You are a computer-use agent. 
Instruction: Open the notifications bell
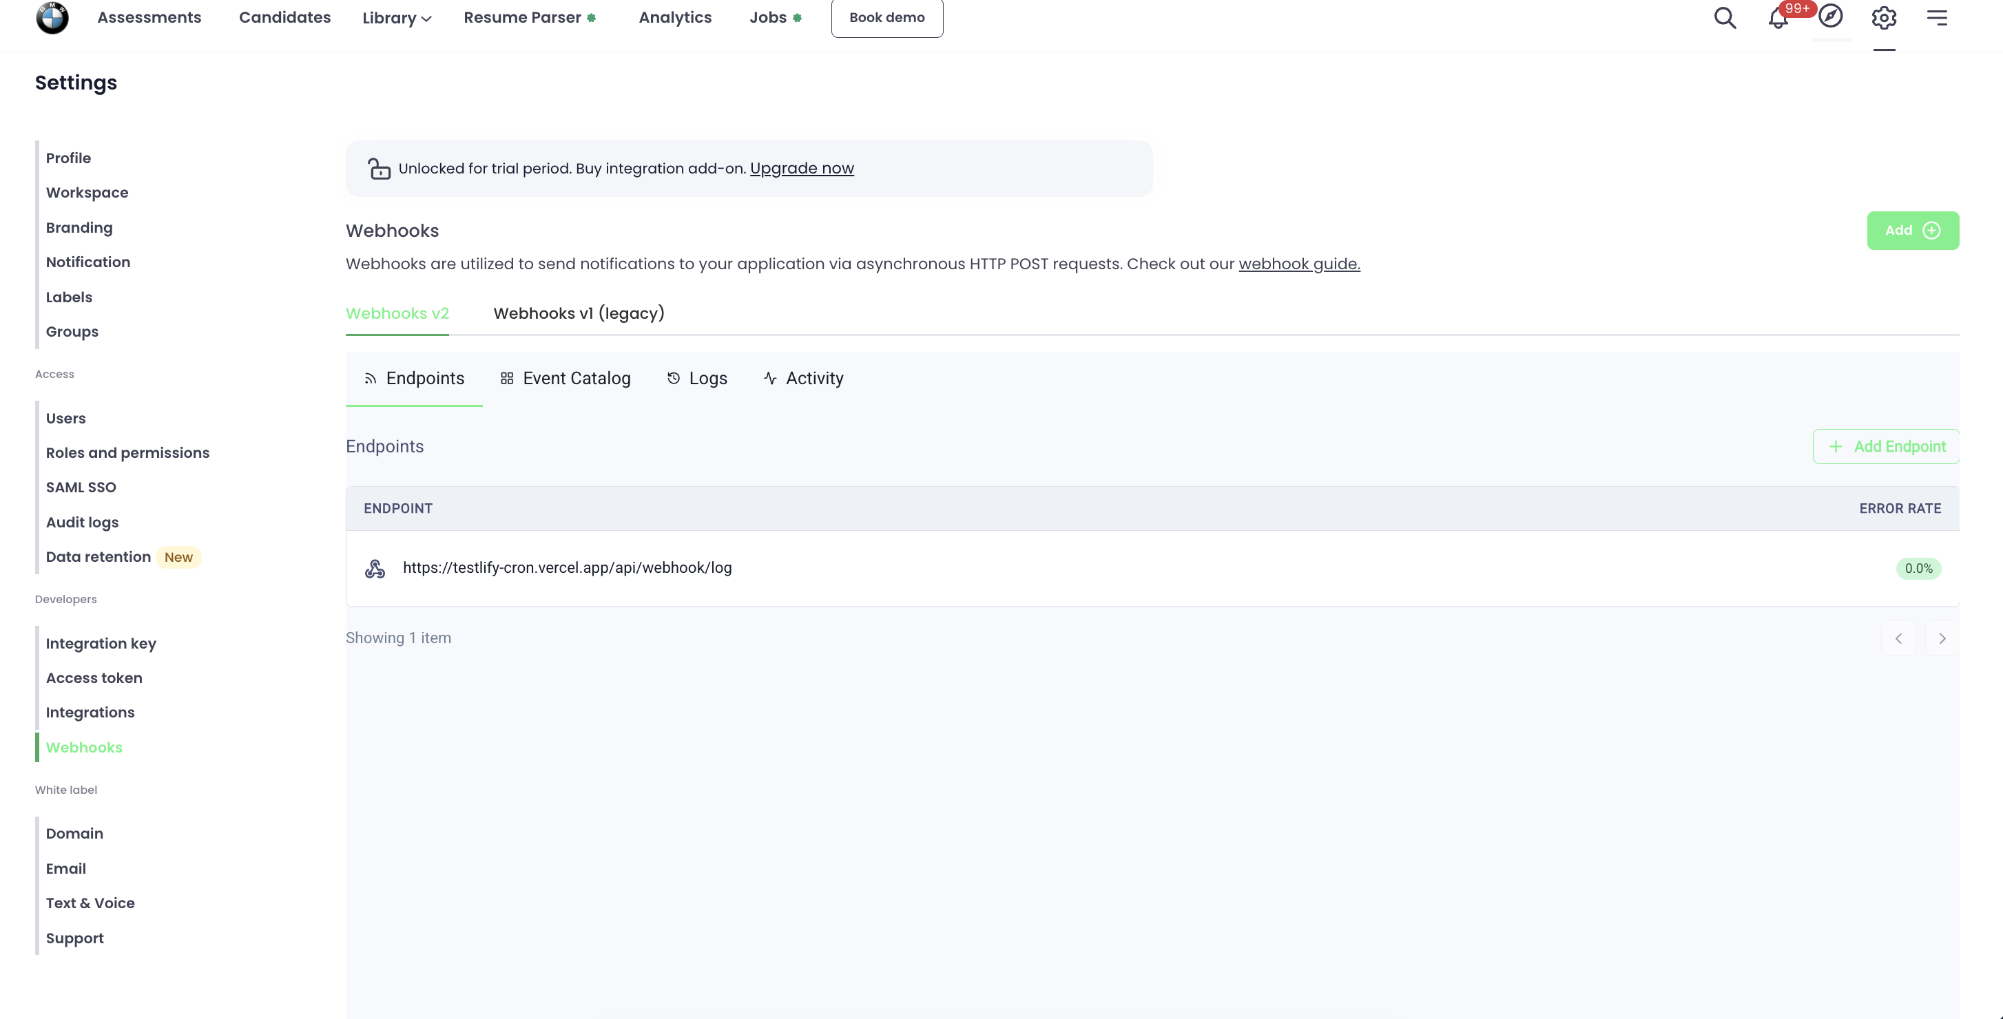[1778, 18]
